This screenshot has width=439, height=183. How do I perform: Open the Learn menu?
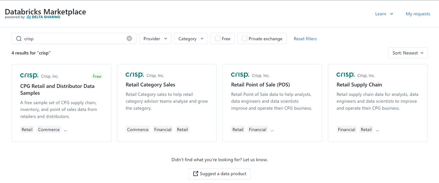click(384, 14)
